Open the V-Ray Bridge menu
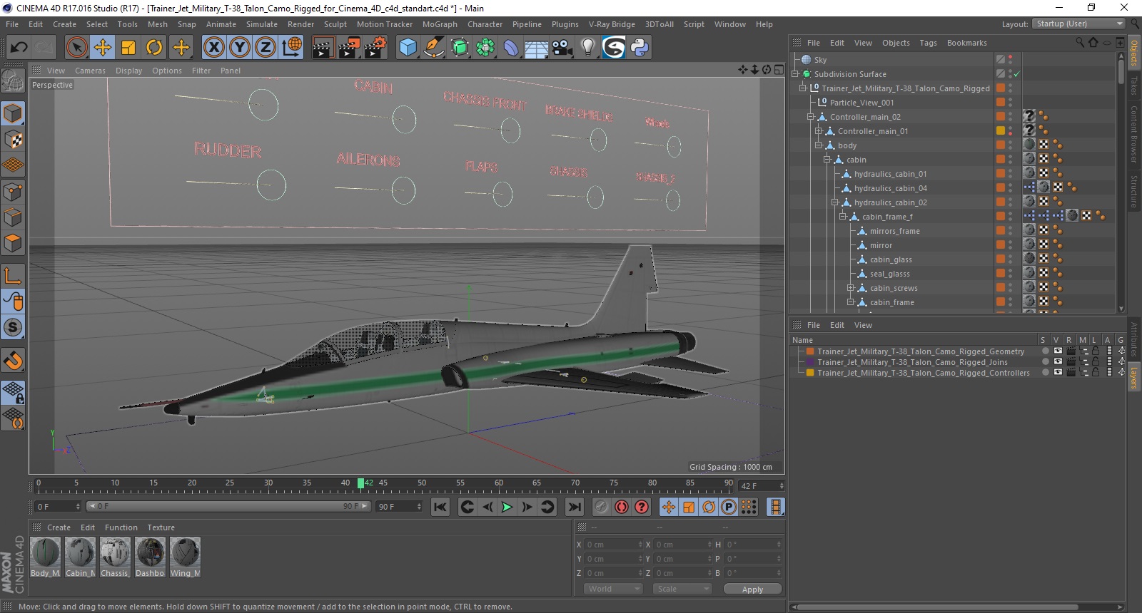The height and width of the screenshot is (613, 1142). coord(612,24)
